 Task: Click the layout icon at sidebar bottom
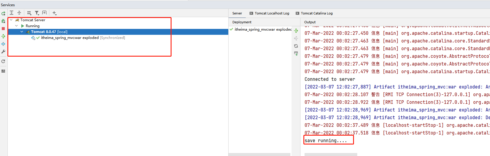click(3, 71)
